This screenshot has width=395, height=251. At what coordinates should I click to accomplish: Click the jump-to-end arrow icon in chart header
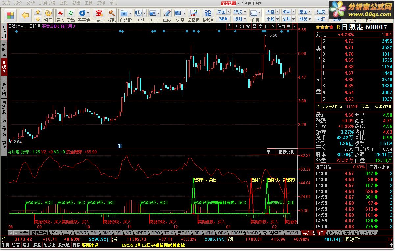pos(289,26)
